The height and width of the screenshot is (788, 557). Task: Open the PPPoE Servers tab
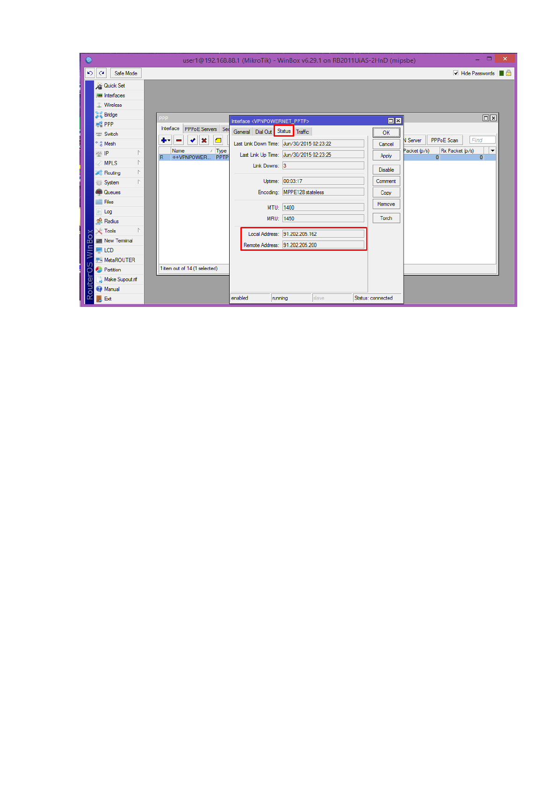pyautogui.click(x=201, y=129)
